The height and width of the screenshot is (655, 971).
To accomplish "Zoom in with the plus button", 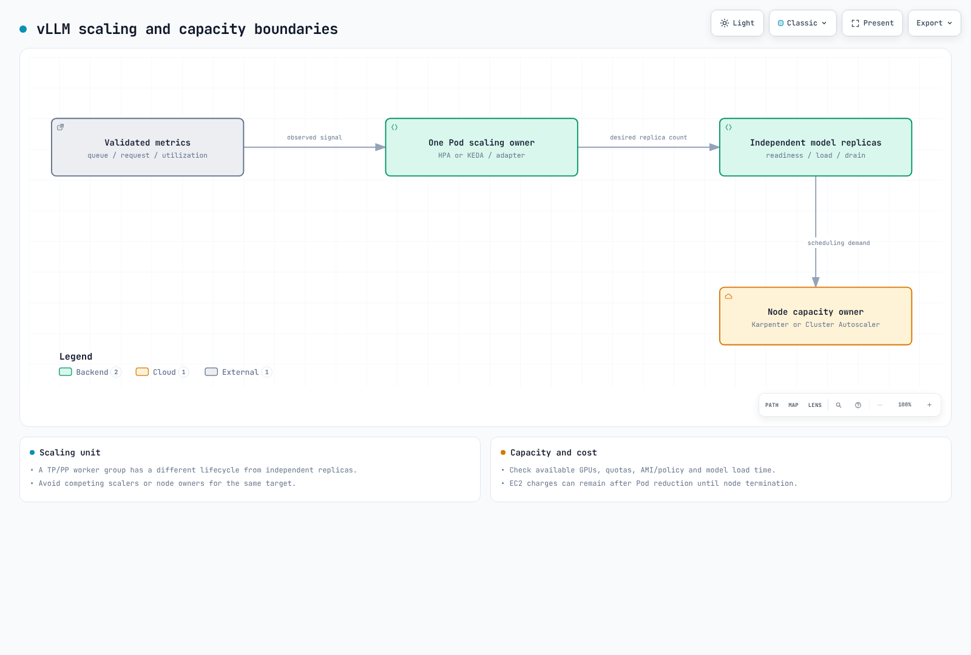I will pyautogui.click(x=929, y=405).
